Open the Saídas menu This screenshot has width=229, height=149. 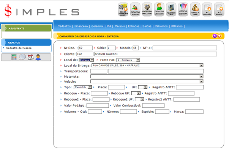click(x=147, y=26)
